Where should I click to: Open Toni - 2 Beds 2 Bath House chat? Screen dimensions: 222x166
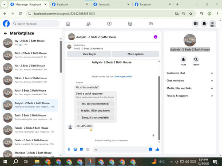30,117
